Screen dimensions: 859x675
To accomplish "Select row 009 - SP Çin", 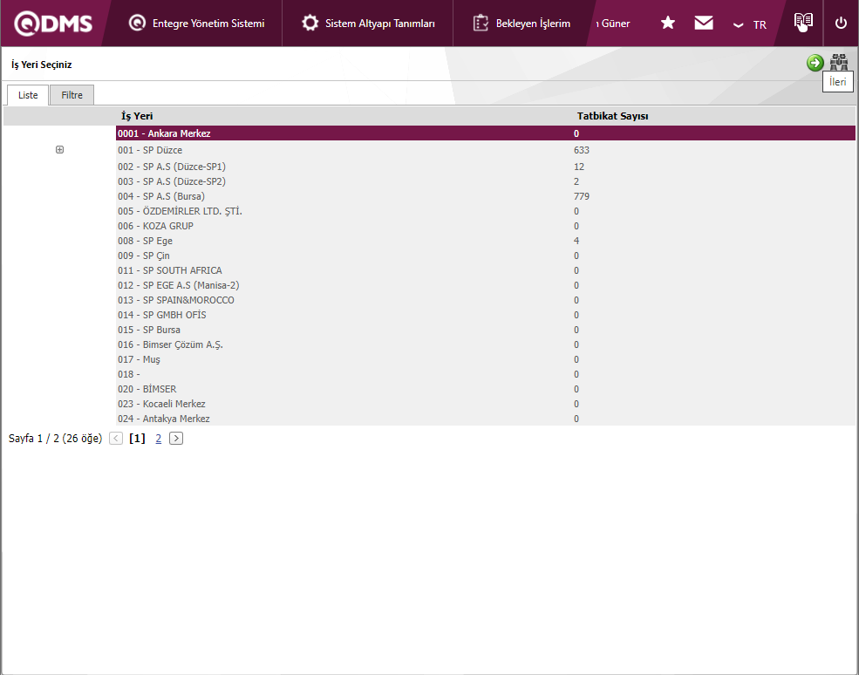I will click(486, 256).
